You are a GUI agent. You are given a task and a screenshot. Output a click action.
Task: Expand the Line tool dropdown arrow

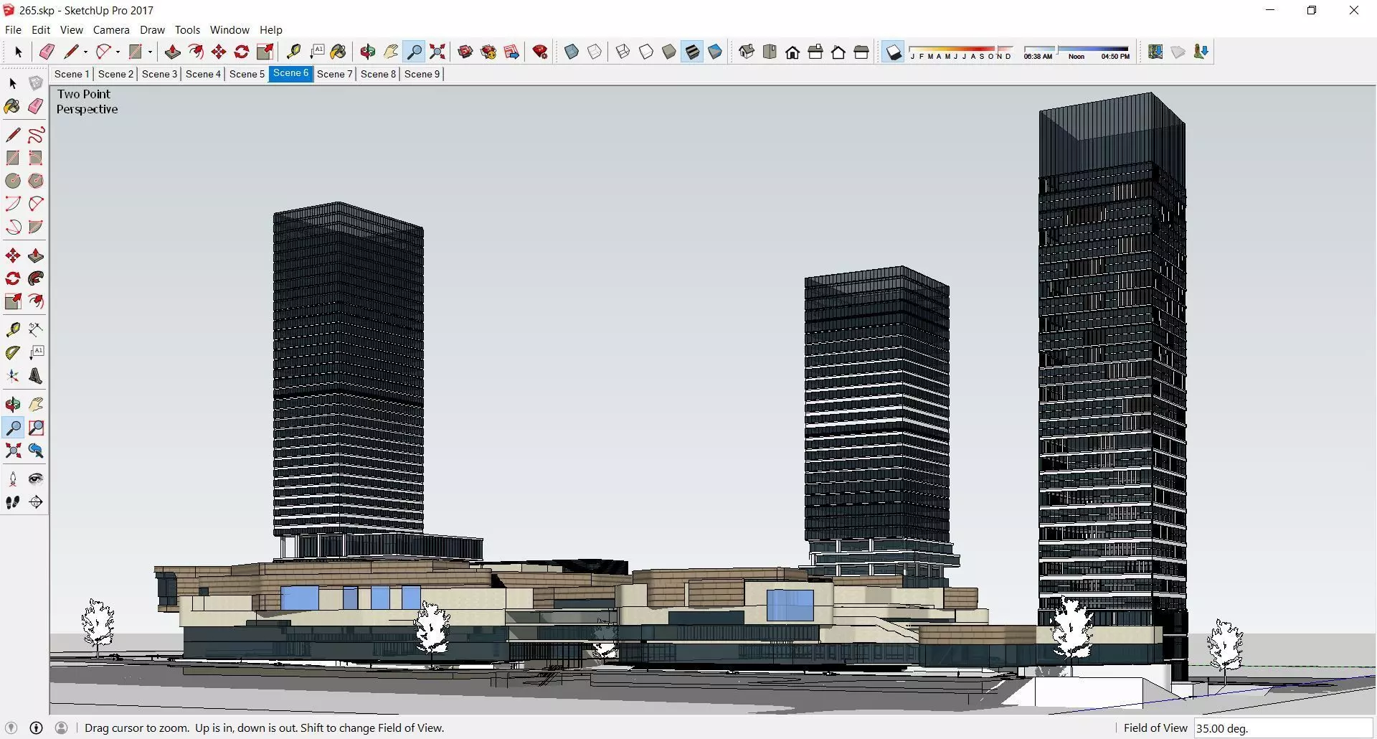pos(85,52)
